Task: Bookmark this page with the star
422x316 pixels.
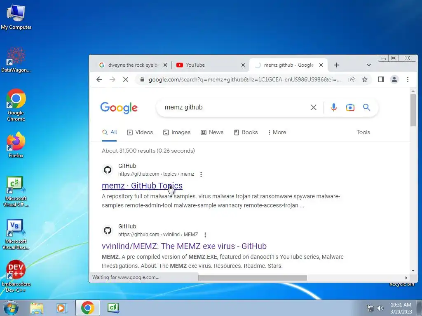Action: tap(365, 79)
